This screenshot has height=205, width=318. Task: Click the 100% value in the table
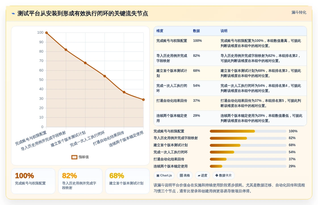(x=197, y=41)
